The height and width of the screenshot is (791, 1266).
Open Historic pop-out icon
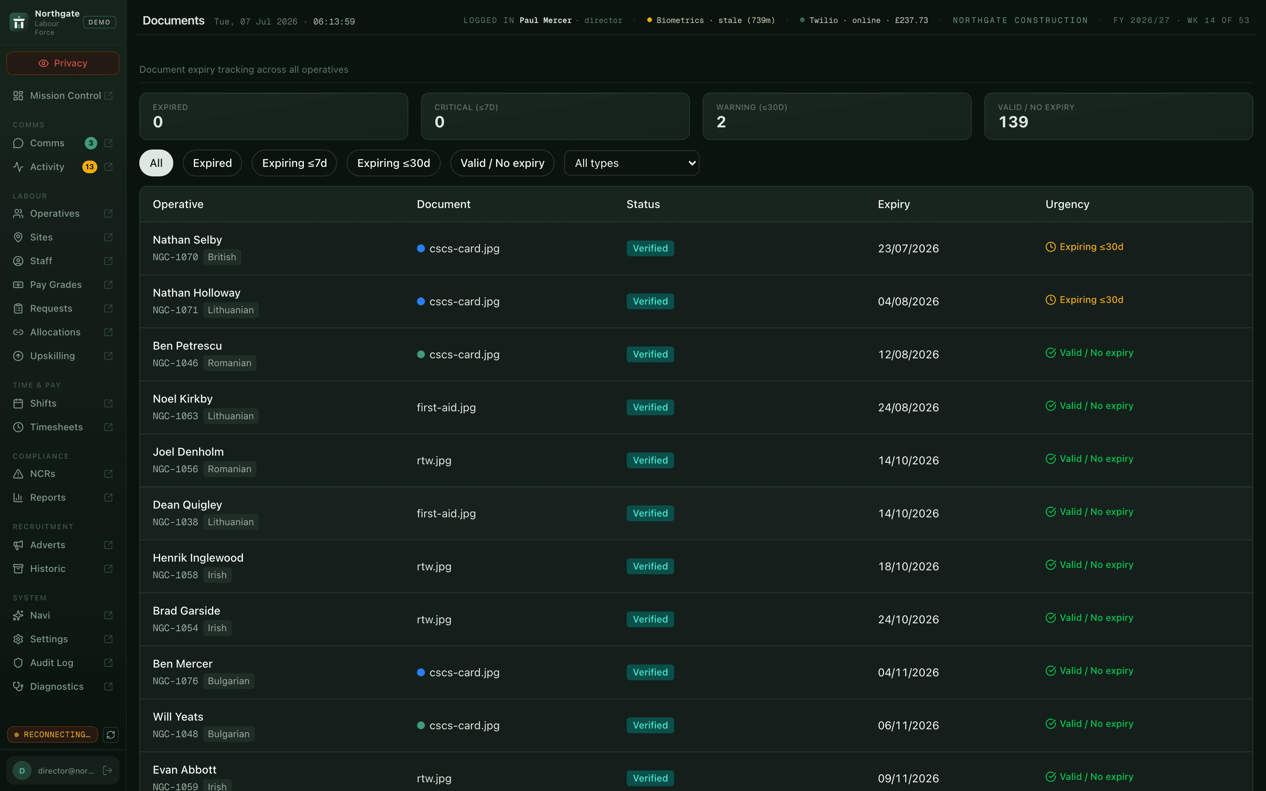(108, 569)
